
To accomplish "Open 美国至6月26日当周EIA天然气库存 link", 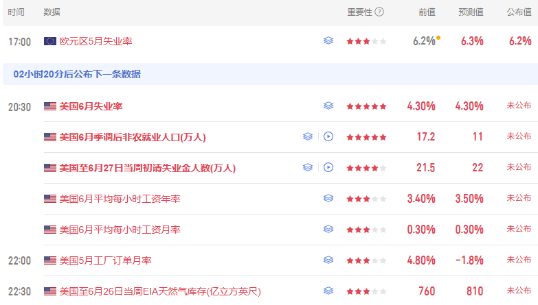I will coord(160,291).
